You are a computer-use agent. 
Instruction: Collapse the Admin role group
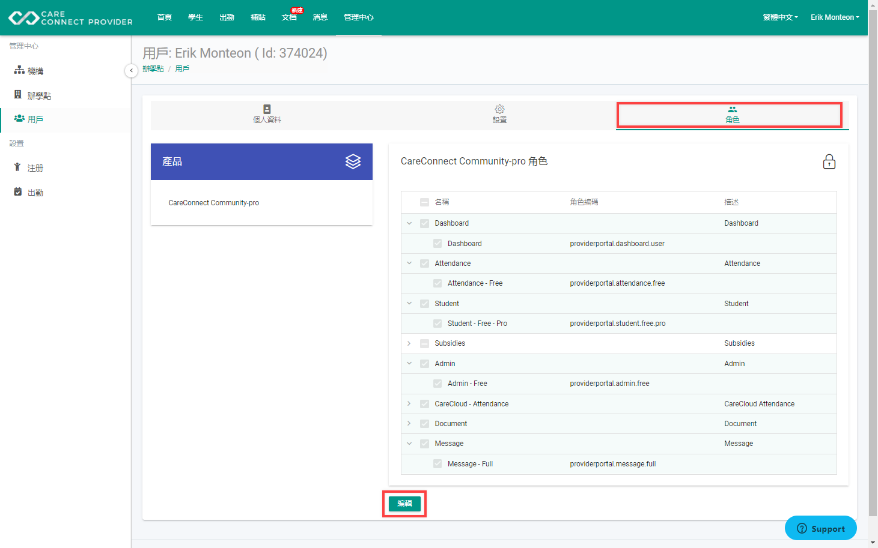pos(409,364)
